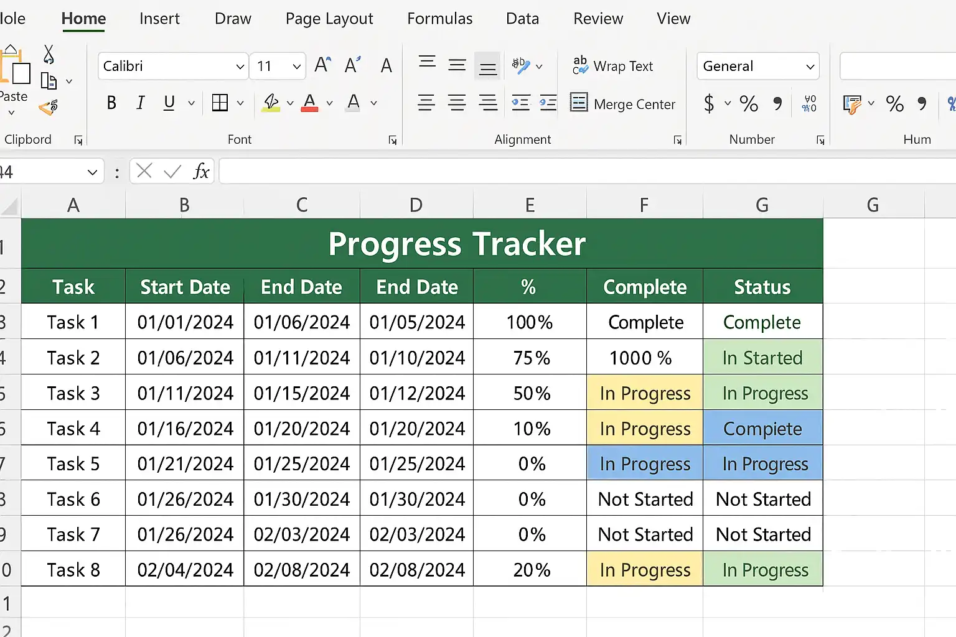Open the Borders tool icon
Image resolution: width=956 pixels, height=637 pixels.
coord(220,103)
